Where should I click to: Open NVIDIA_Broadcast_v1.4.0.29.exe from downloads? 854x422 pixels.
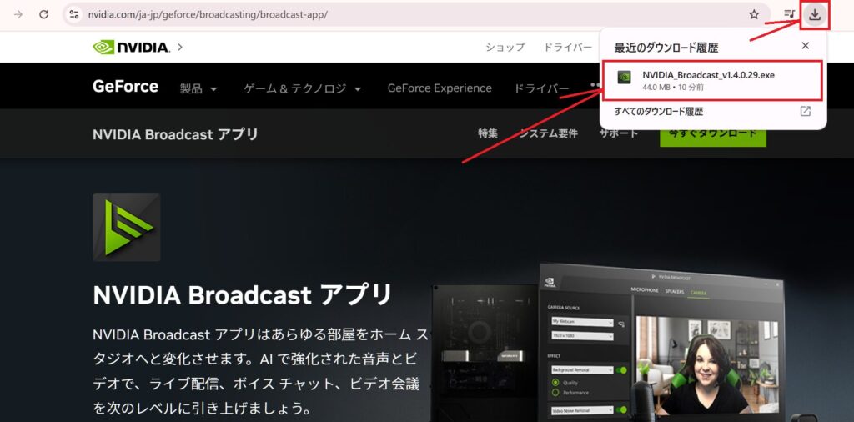pos(712,81)
